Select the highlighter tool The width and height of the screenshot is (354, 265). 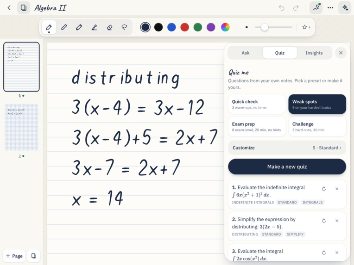(x=95, y=27)
